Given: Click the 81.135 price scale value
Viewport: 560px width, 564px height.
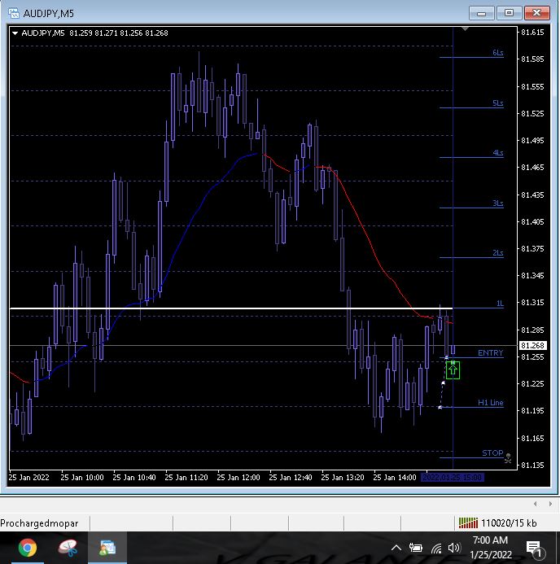Looking at the screenshot, I should point(532,465).
